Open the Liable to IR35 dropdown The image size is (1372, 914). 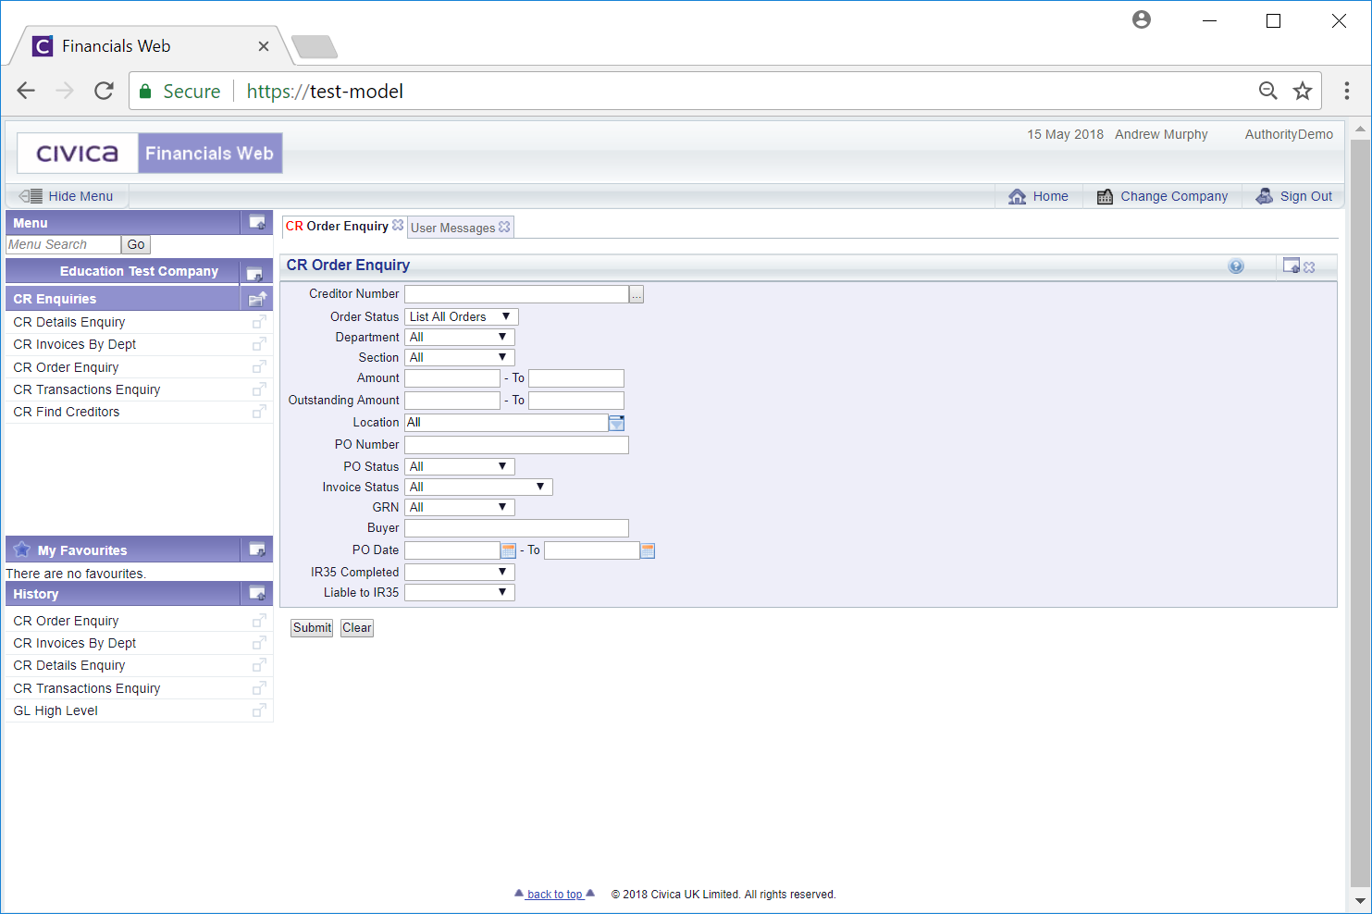pos(460,592)
